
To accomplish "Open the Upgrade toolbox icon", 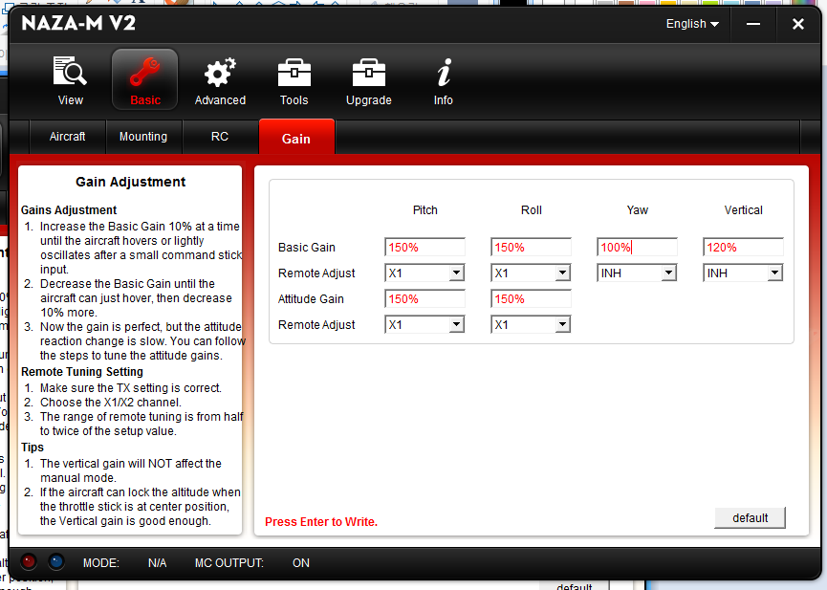I will pos(369,80).
